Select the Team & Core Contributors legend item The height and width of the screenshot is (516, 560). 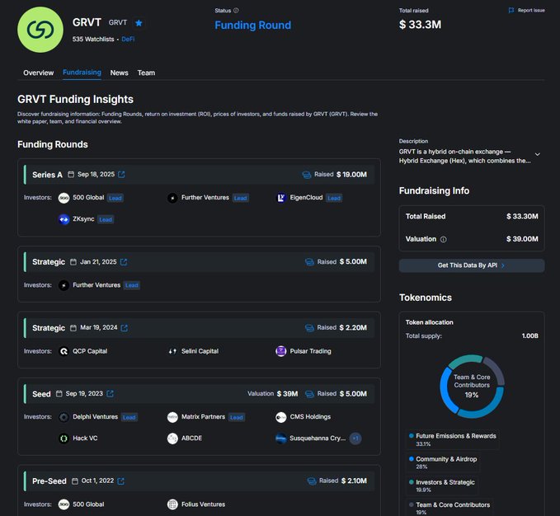click(449, 508)
